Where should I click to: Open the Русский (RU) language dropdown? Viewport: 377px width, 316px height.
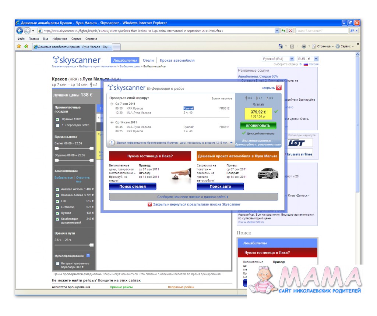click(x=278, y=59)
